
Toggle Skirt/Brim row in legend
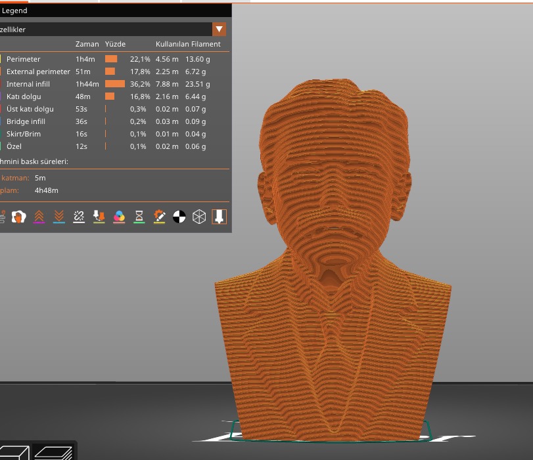tap(114, 134)
